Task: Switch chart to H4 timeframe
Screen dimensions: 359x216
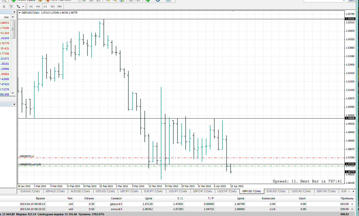Action: point(38,6)
